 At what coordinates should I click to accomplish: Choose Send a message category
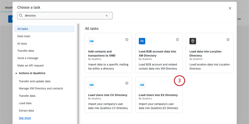click(28, 58)
